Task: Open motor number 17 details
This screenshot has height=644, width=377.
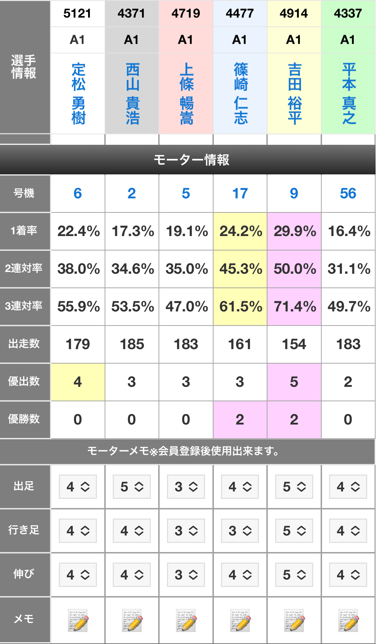Action: pyautogui.click(x=240, y=193)
